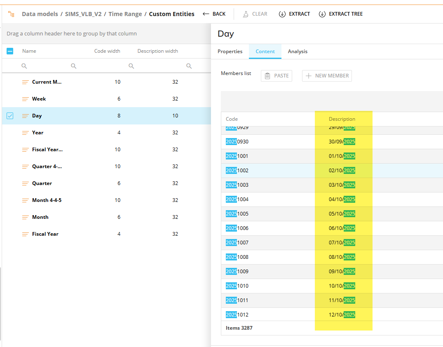Click the entity icon next to Fiscal Year...

[26, 150]
